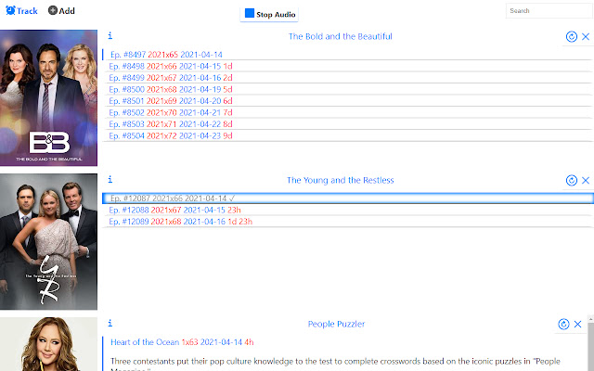Remove People Puzzler from tracked shows
594x371 pixels.
577,325
